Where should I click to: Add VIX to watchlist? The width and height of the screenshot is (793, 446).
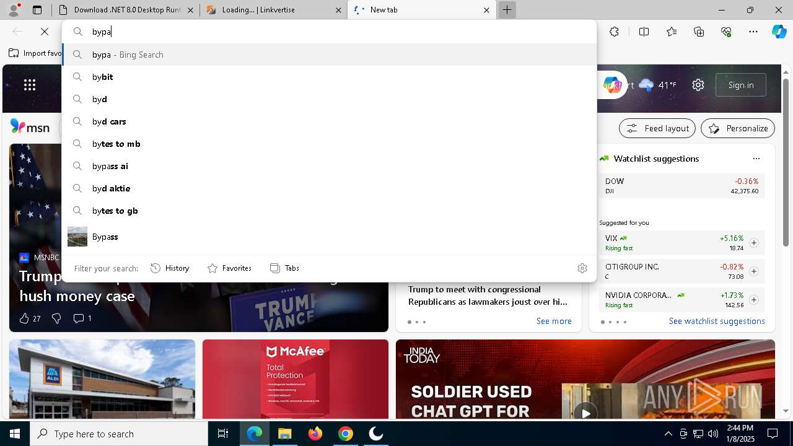pos(754,243)
